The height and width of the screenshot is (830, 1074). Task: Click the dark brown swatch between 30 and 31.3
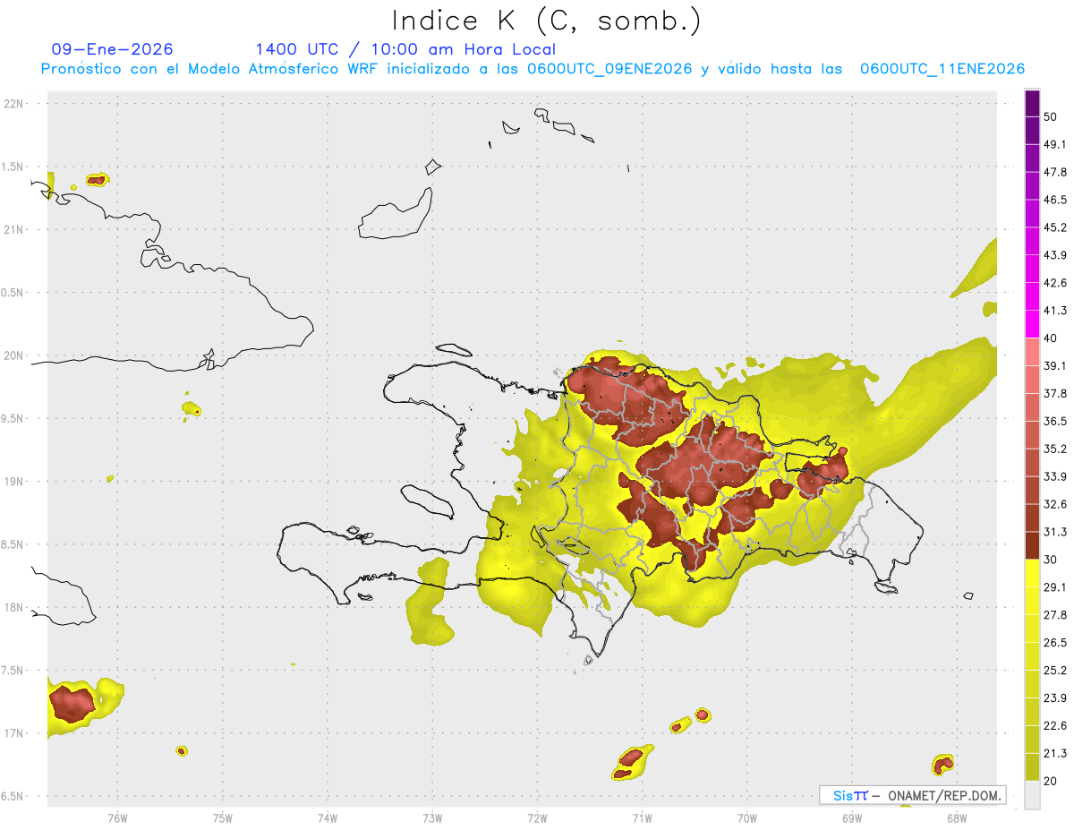pyautogui.click(x=1032, y=545)
